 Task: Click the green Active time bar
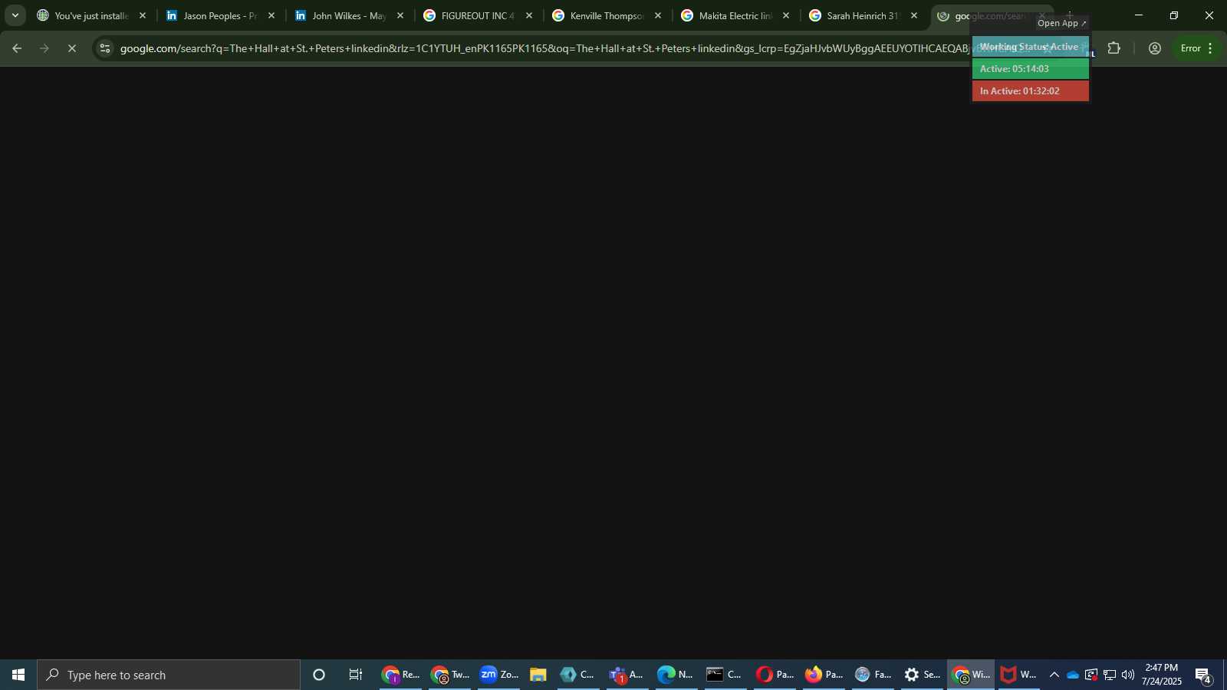(1030, 69)
